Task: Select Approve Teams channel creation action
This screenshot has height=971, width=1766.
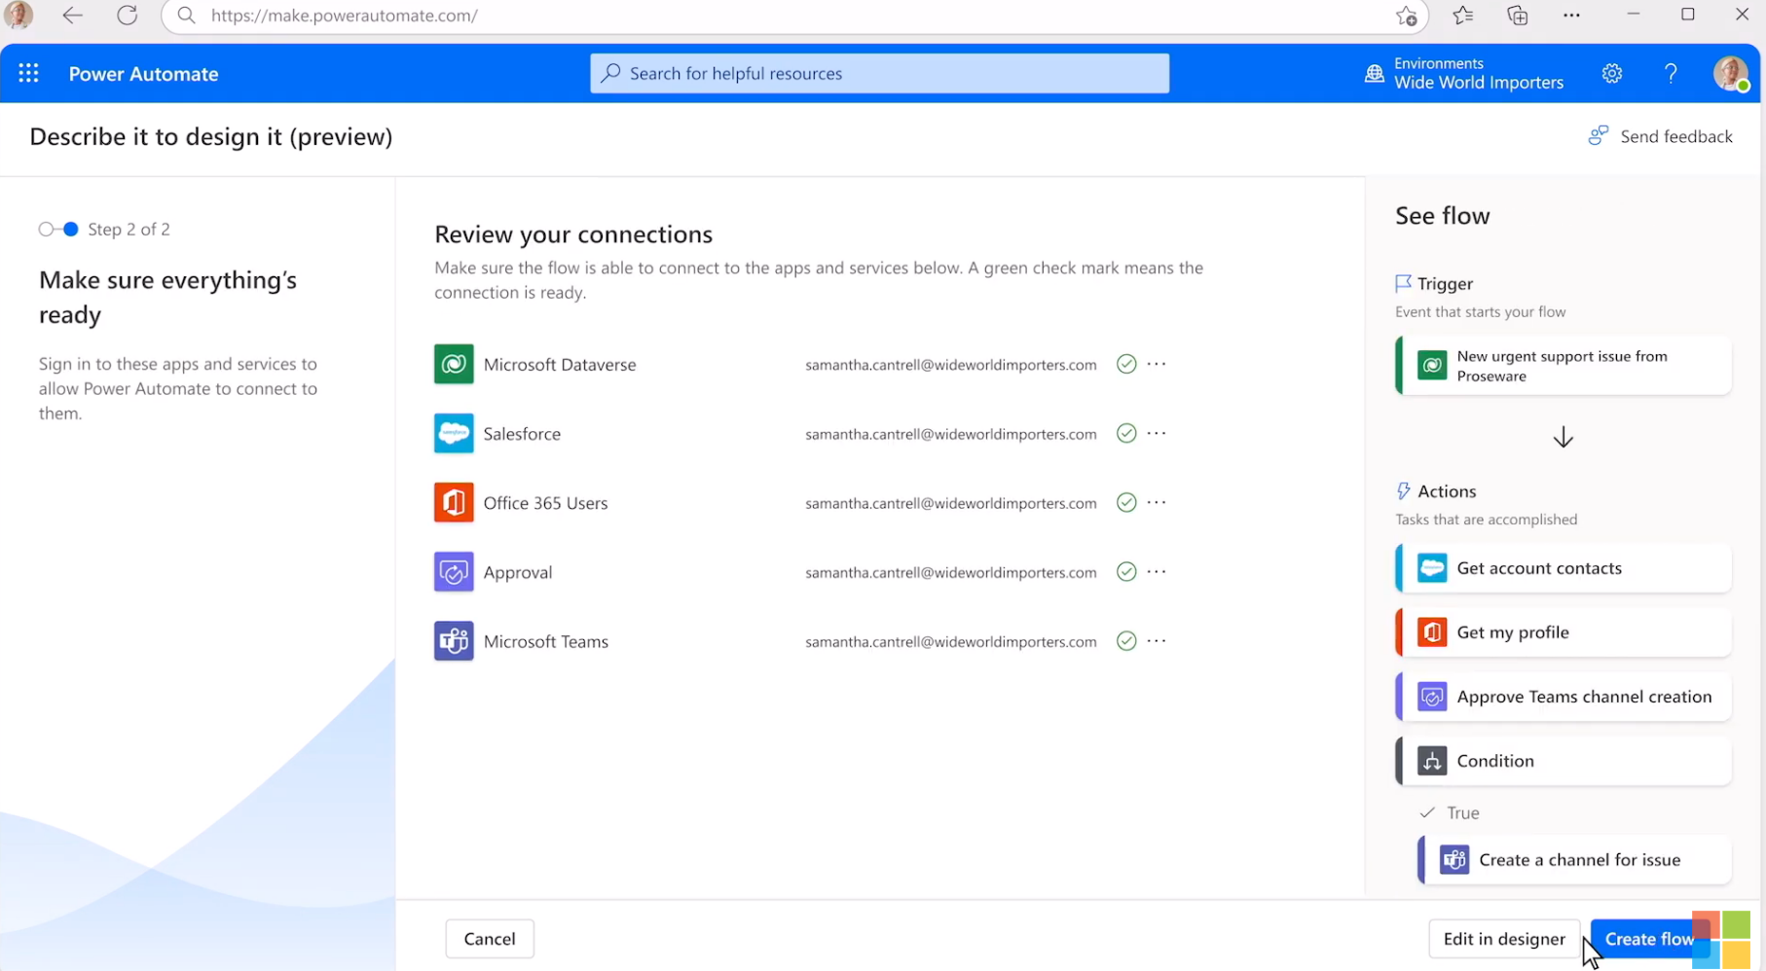Action: click(x=1564, y=697)
